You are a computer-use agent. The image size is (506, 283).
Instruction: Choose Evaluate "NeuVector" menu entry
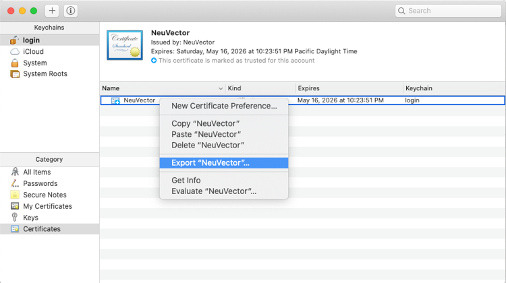pyautogui.click(x=214, y=191)
